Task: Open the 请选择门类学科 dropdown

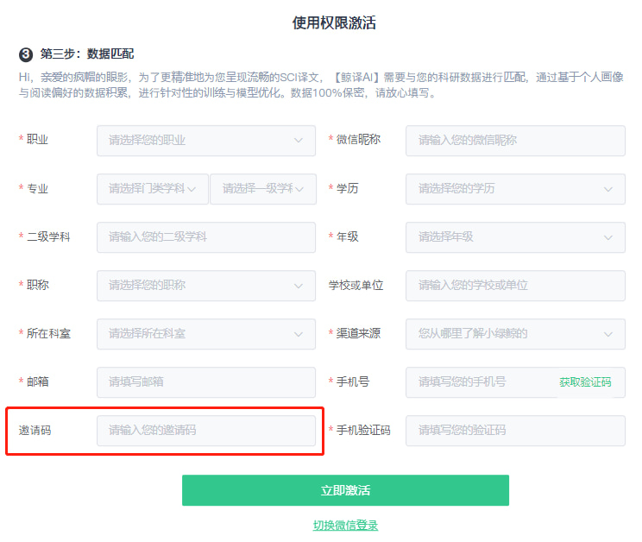Action: point(153,189)
